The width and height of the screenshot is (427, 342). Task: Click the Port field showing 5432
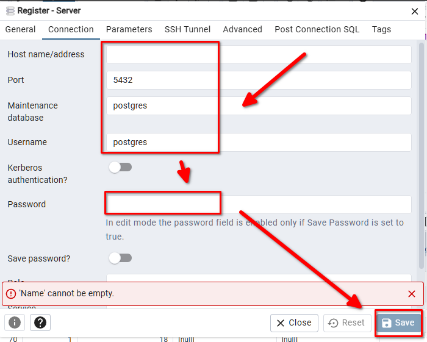tap(259, 80)
